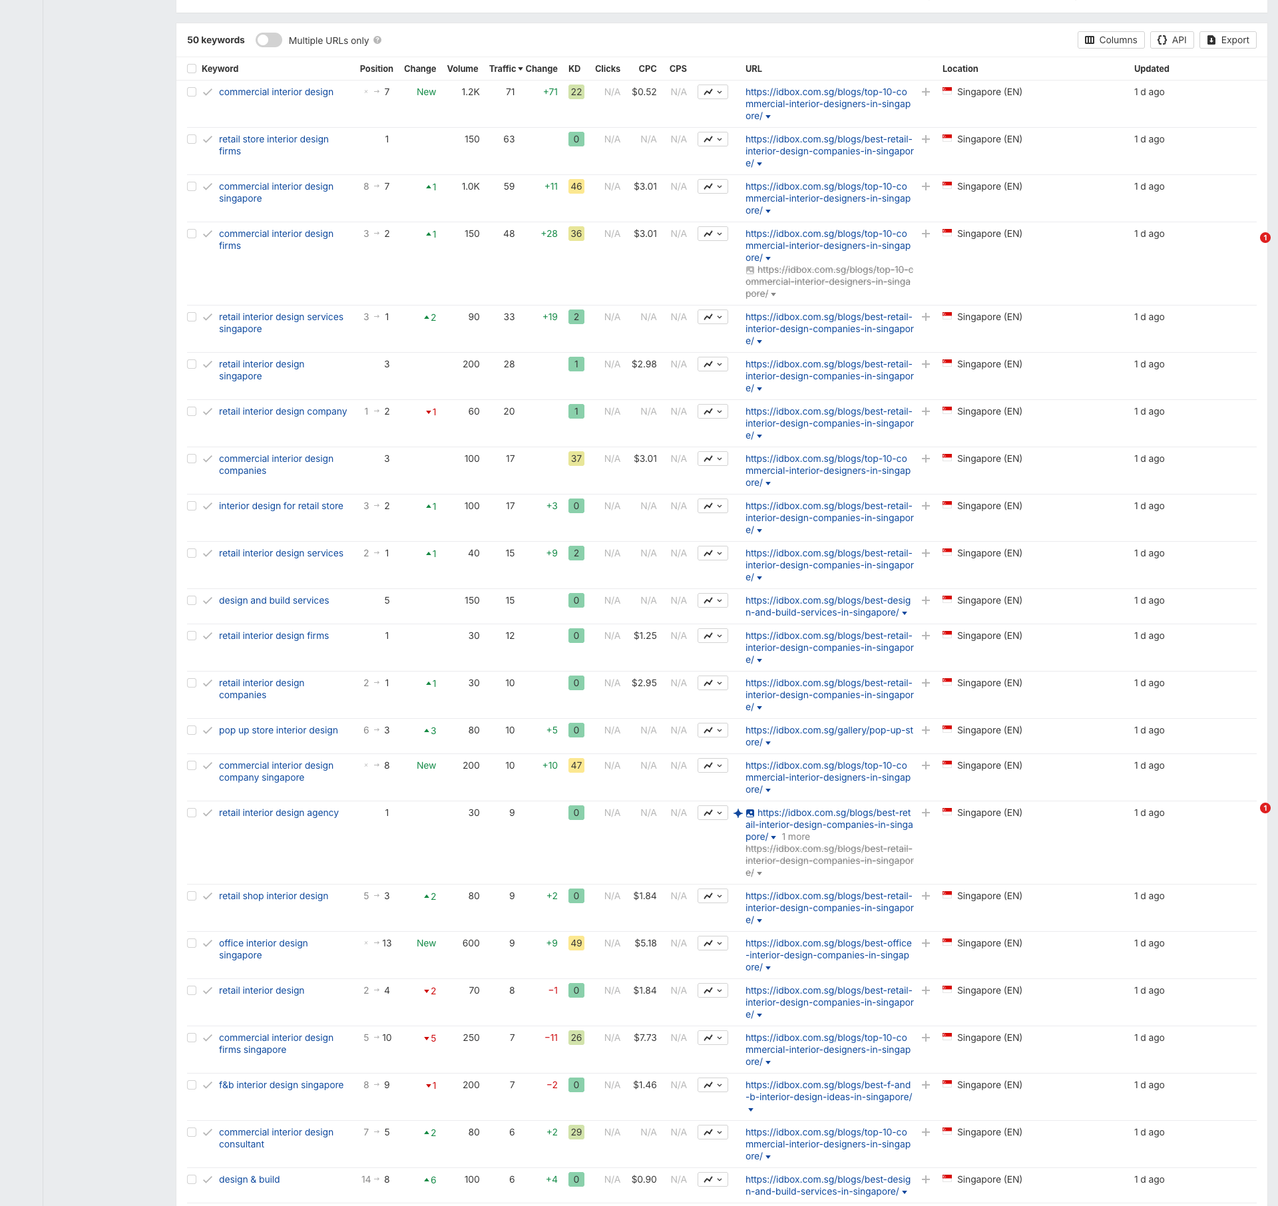Open chart dropdown for commercial interior design consultant row
Image resolution: width=1278 pixels, height=1206 pixels.
coord(713,1132)
